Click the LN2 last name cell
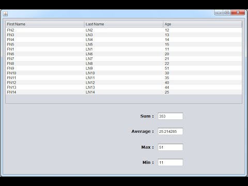This screenshot has width=248, height=186. (x=123, y=30)
